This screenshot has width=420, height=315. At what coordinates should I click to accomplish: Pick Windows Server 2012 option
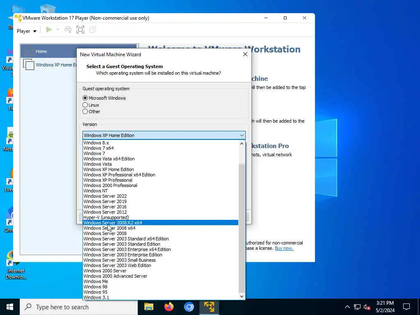coord(160,212)
